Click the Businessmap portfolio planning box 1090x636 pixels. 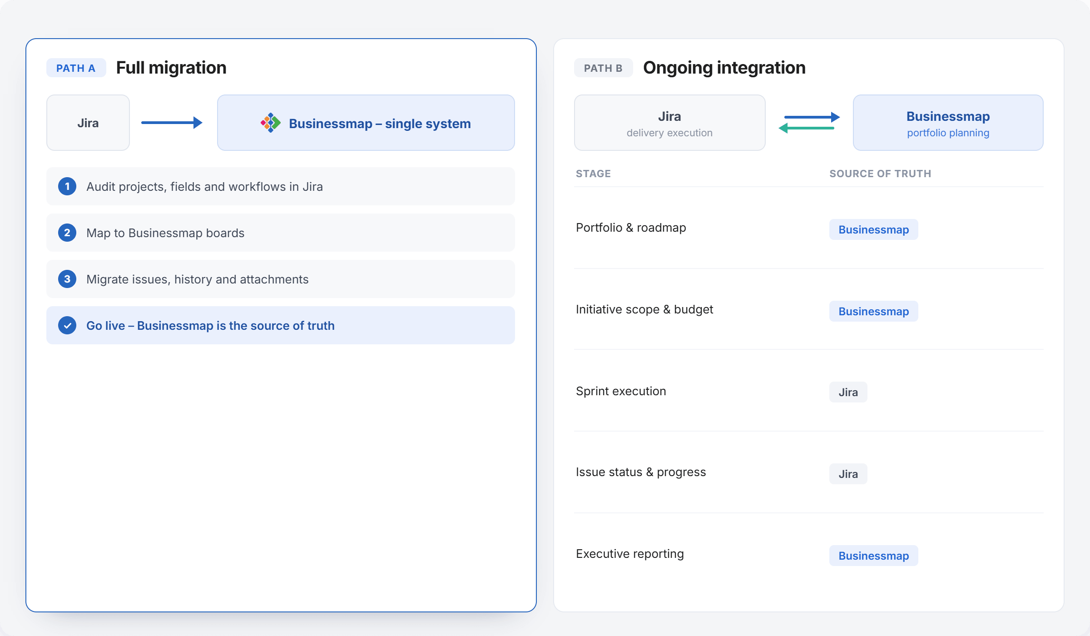(x=948, y=123)
